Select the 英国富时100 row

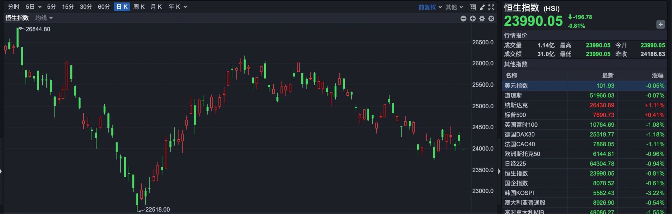click(x=584, y=125)
